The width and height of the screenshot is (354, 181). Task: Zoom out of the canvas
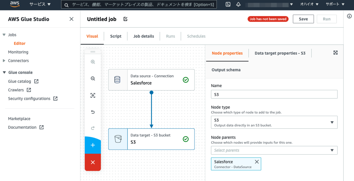[93, 79]
